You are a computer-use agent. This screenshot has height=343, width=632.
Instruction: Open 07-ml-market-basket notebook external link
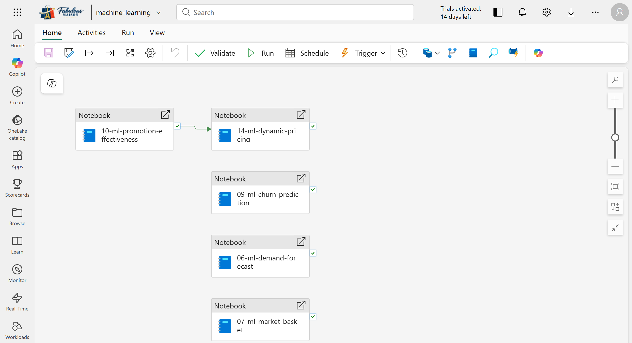(301, 305)
